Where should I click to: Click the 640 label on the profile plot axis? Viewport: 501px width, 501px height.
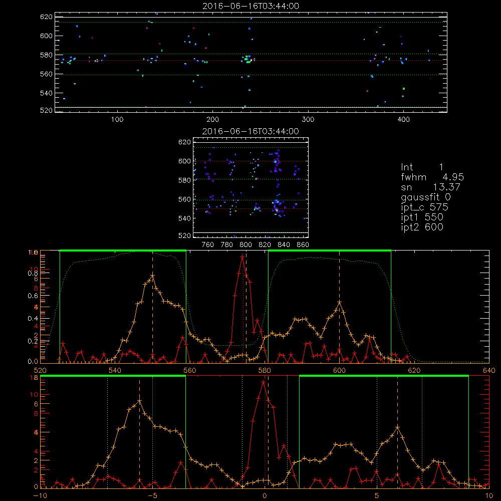(x=489, y=370)
